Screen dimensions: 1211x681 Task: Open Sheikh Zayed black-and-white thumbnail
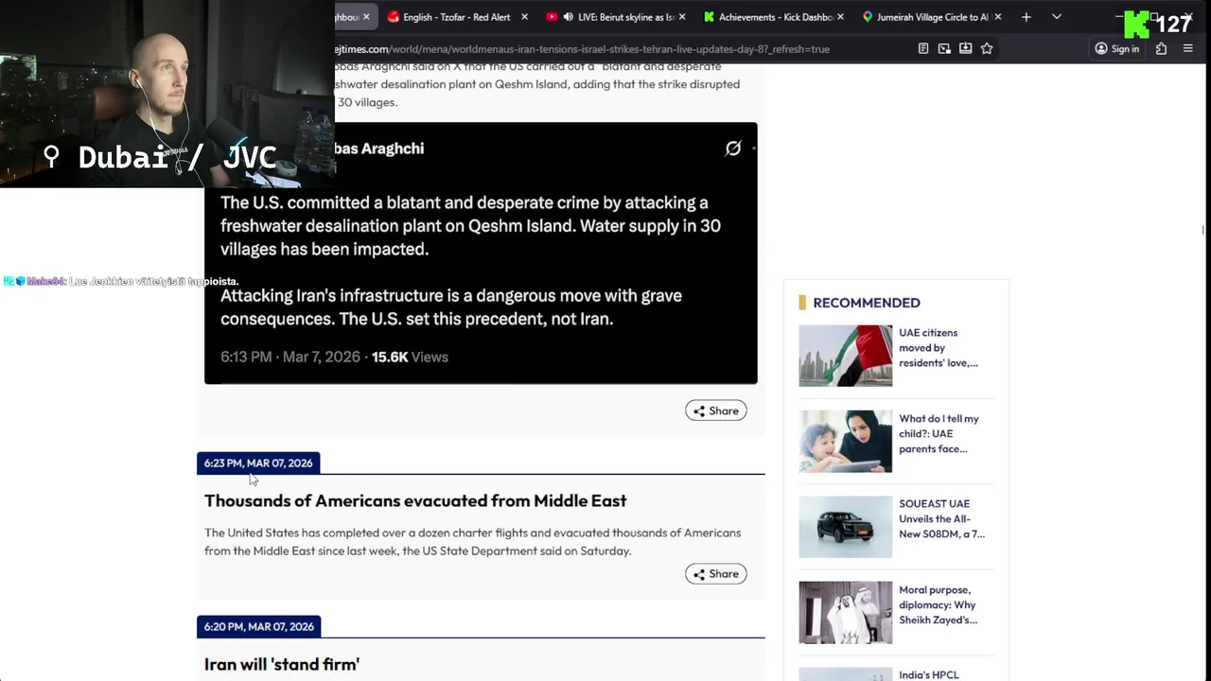click(x=845, y=613)
